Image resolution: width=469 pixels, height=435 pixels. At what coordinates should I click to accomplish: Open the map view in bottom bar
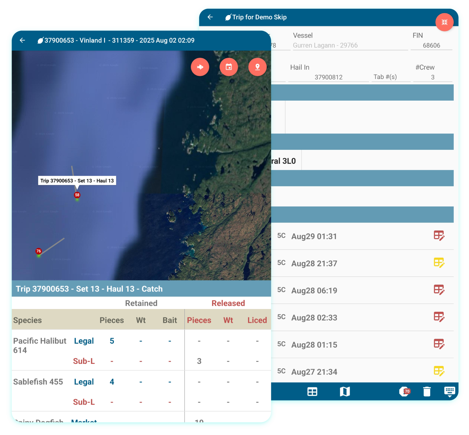[x=345, y=391]
